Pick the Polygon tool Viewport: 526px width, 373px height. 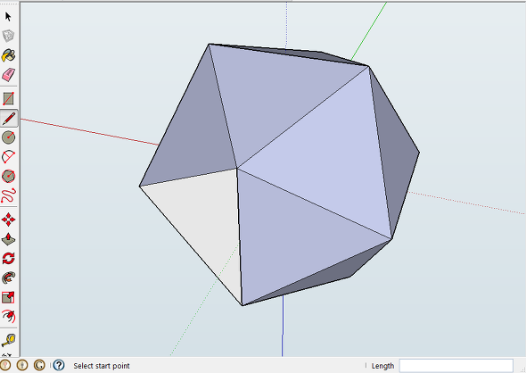(x=8, y=176)
